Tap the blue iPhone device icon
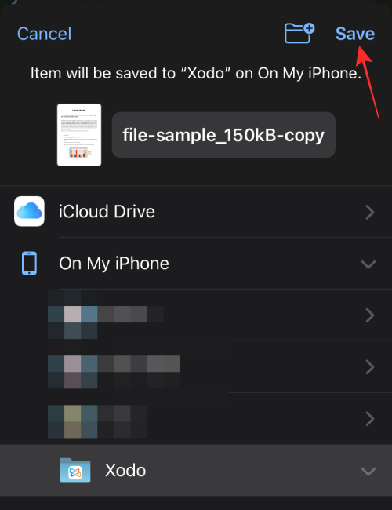 tap(29, 263)
